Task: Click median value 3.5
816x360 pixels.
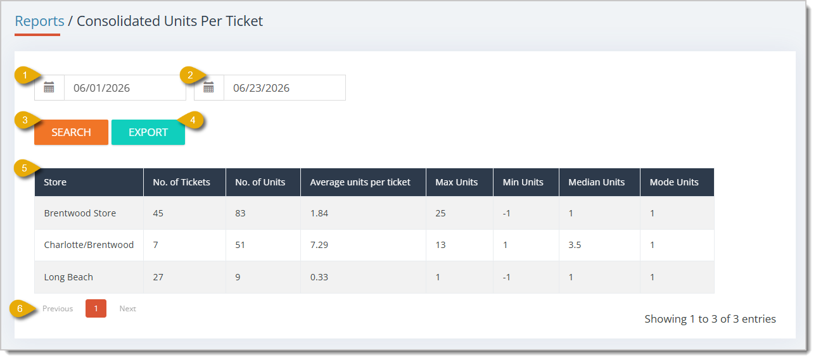Action: 575,245
